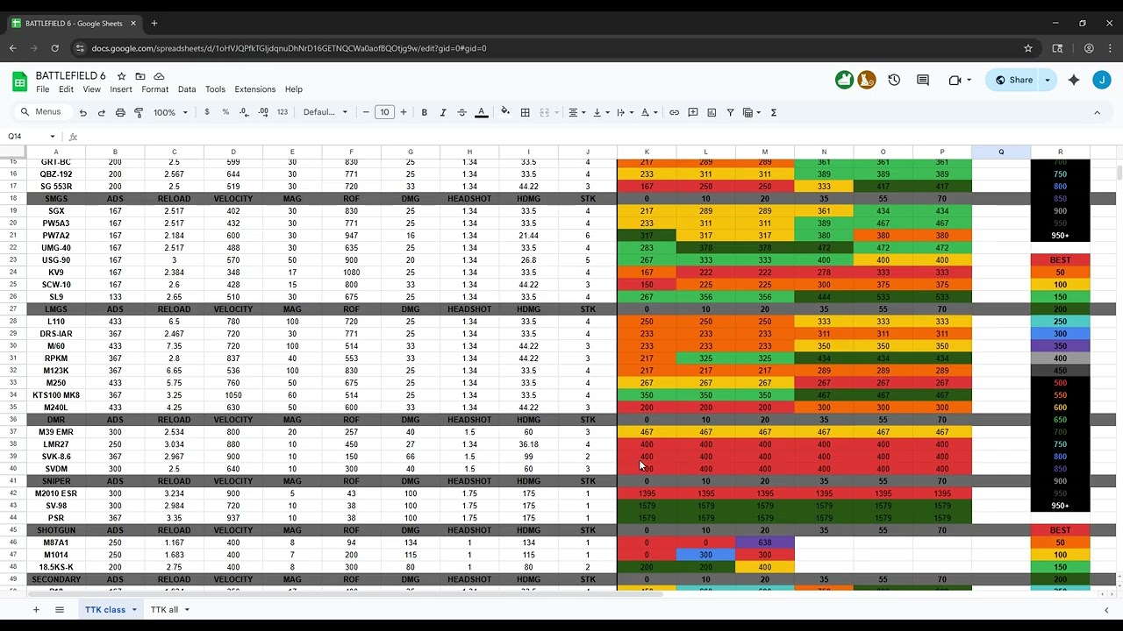Open the vertical align dropdown
1123x631 pixels.
click(x=600, y=112)
